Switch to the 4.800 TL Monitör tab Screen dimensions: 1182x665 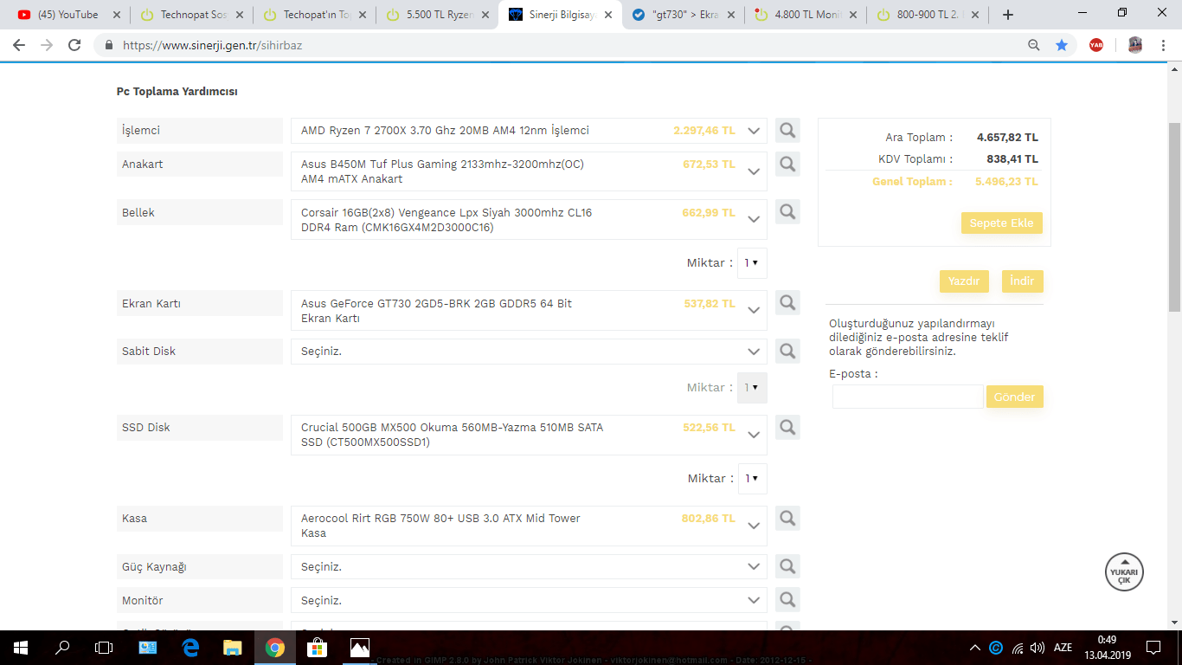click(807, 15)
